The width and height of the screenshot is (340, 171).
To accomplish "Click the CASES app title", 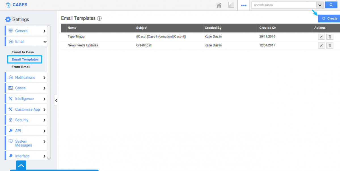I will tap(20, 5).
